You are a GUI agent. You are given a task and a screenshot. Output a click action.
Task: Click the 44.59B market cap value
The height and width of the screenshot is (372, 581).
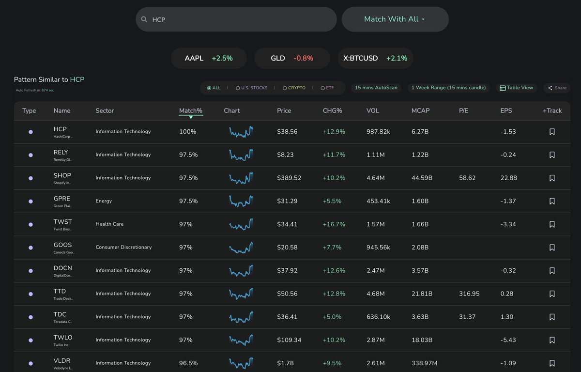click(x=422, y=178)
